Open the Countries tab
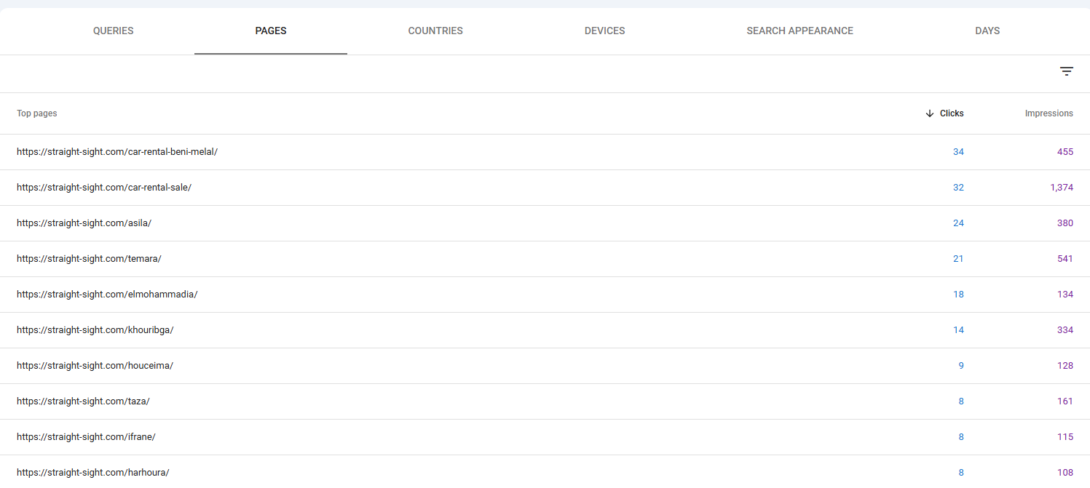 [435, 31]
